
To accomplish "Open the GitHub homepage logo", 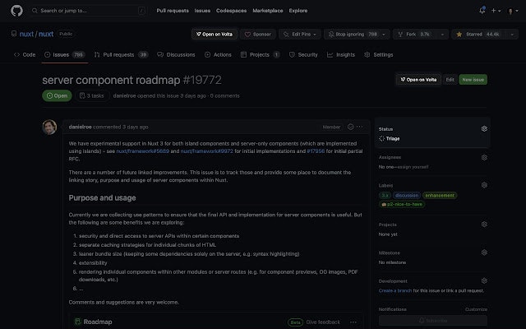I will click(16, 11).
